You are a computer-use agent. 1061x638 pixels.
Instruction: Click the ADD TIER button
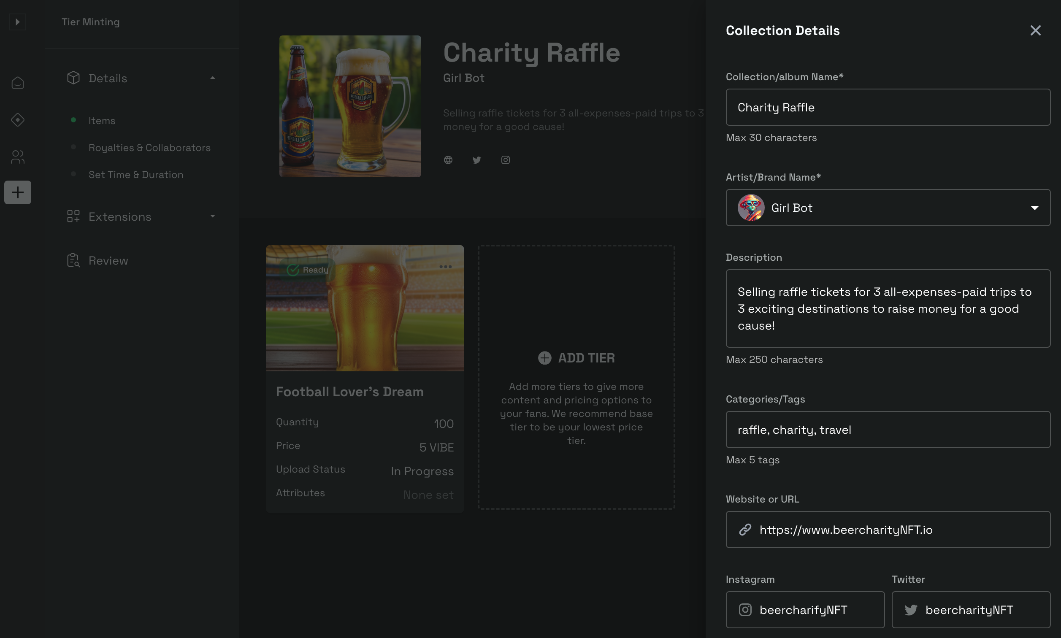[576, 358]
